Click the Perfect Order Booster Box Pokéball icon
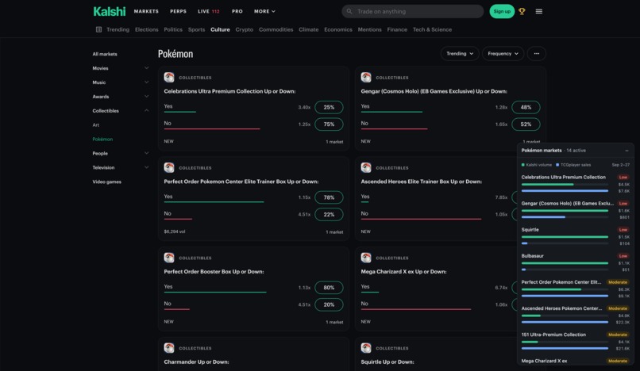The image size is (640, 371). pyautogui.click(x=169, y=258)
